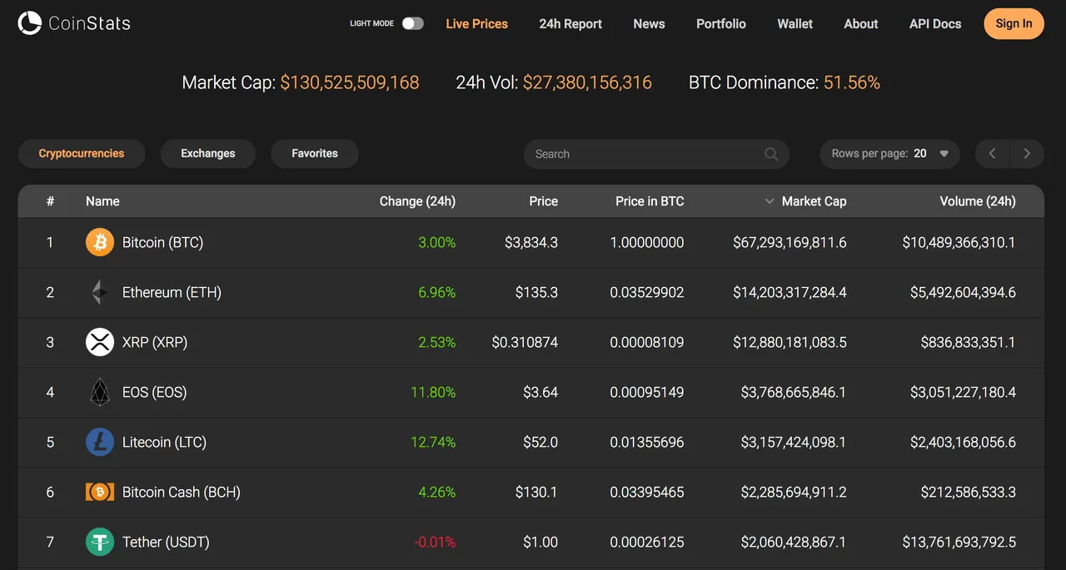Click Ethereum's 6.96% change value

pos(436,292)
